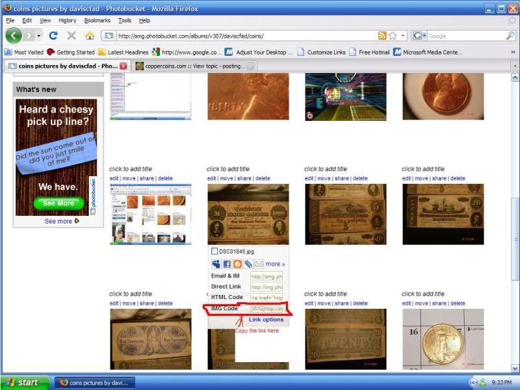Click the 'more »' sharing link

point(275,264)
